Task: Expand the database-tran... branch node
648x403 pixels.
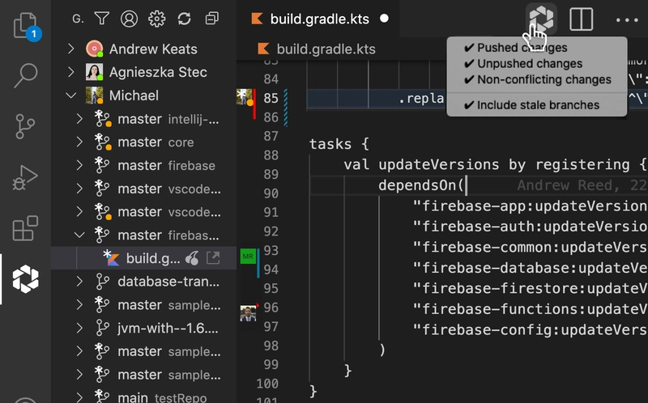Action: pos(79,282)
